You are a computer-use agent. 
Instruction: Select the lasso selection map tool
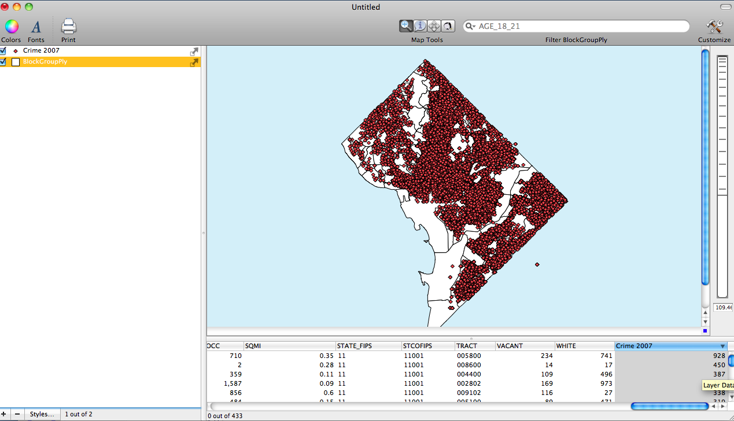point(448,26)
